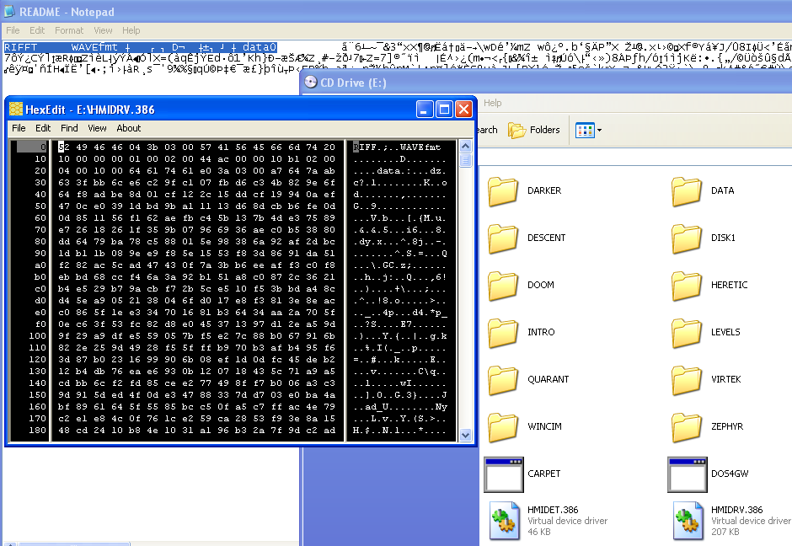This screenshot has height=546, width=792.
Task: Open the Notepad Edit menu
Action: (x=37, y=30)
